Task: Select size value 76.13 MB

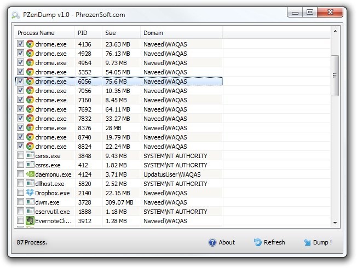Action: [118, 54]
